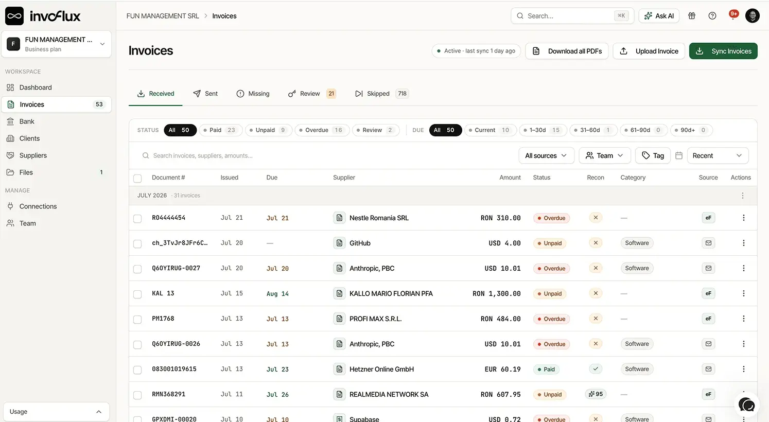Open the Tag filter

[x=653, y=155]
